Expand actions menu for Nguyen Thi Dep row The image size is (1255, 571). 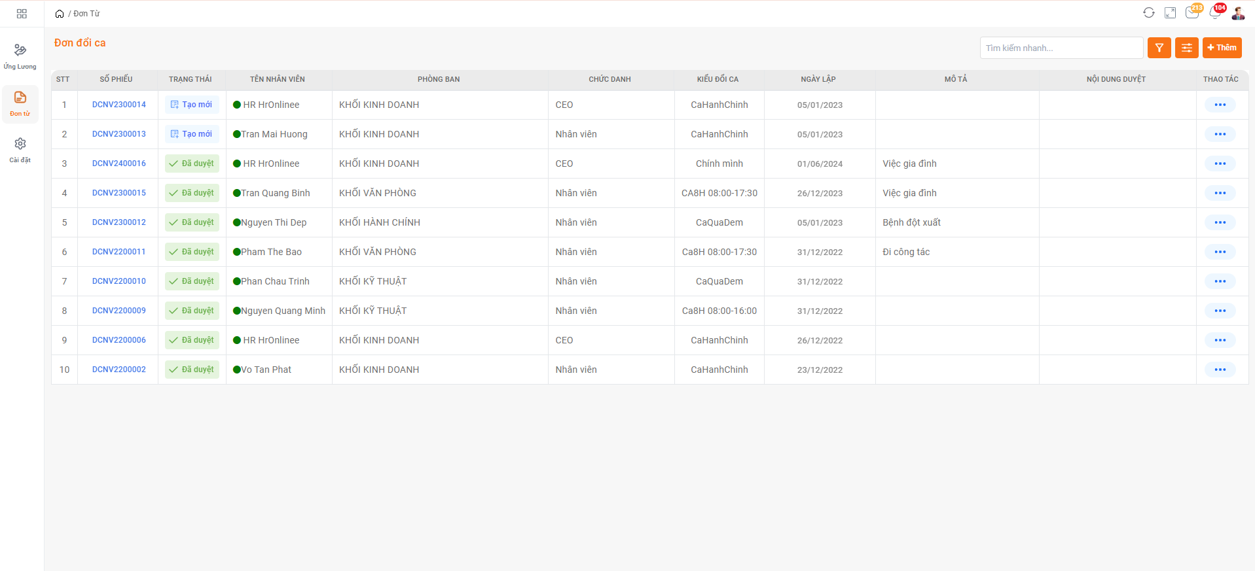pyautogui.click(x=1220, y=222)
